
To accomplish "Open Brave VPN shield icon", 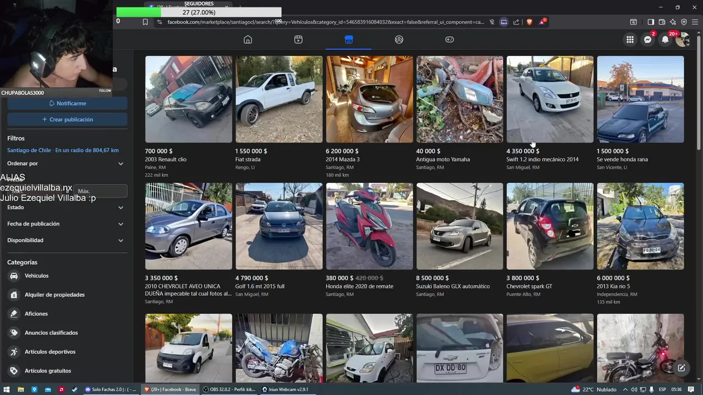I will click(684, 22).
